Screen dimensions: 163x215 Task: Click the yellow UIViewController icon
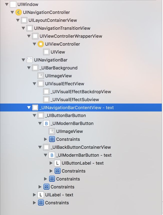tap(41, 44)
